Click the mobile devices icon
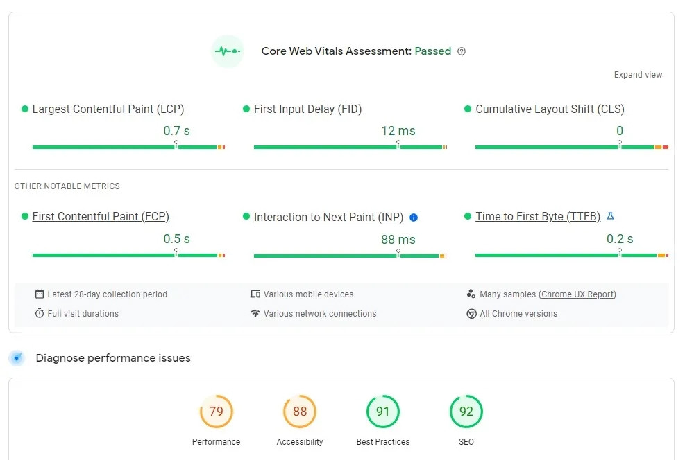The height and width of the screenshot is (460, 685). point(255,294)
